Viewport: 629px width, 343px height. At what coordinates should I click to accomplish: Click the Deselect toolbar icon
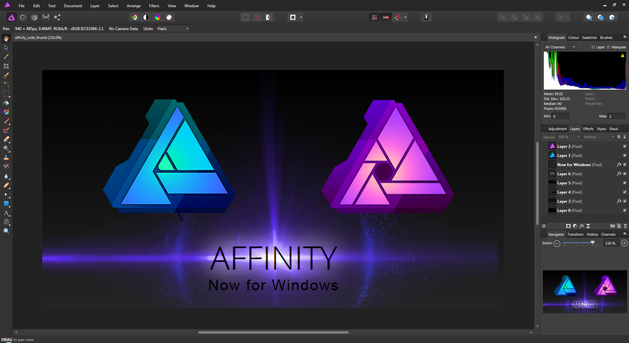[x=257, y=17]
